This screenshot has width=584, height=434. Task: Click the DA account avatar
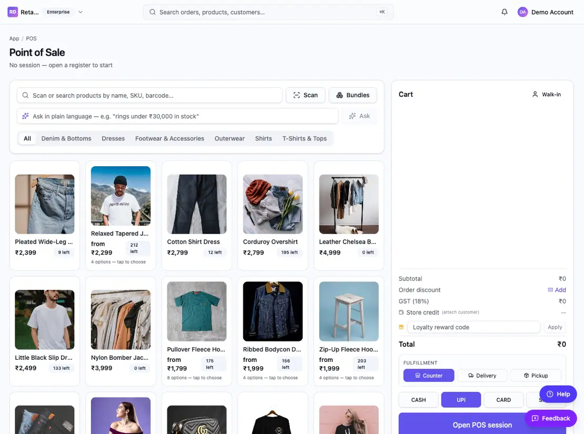point(522,12)
